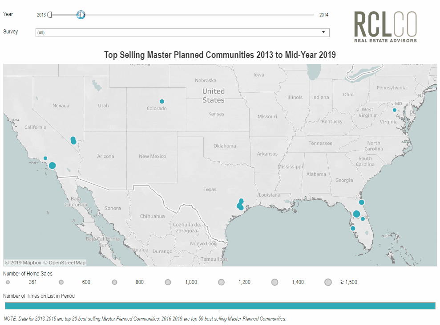Click the 800 home sales legend circle
The height and width of the screenshot is (325, 440).
coord(114,282)
